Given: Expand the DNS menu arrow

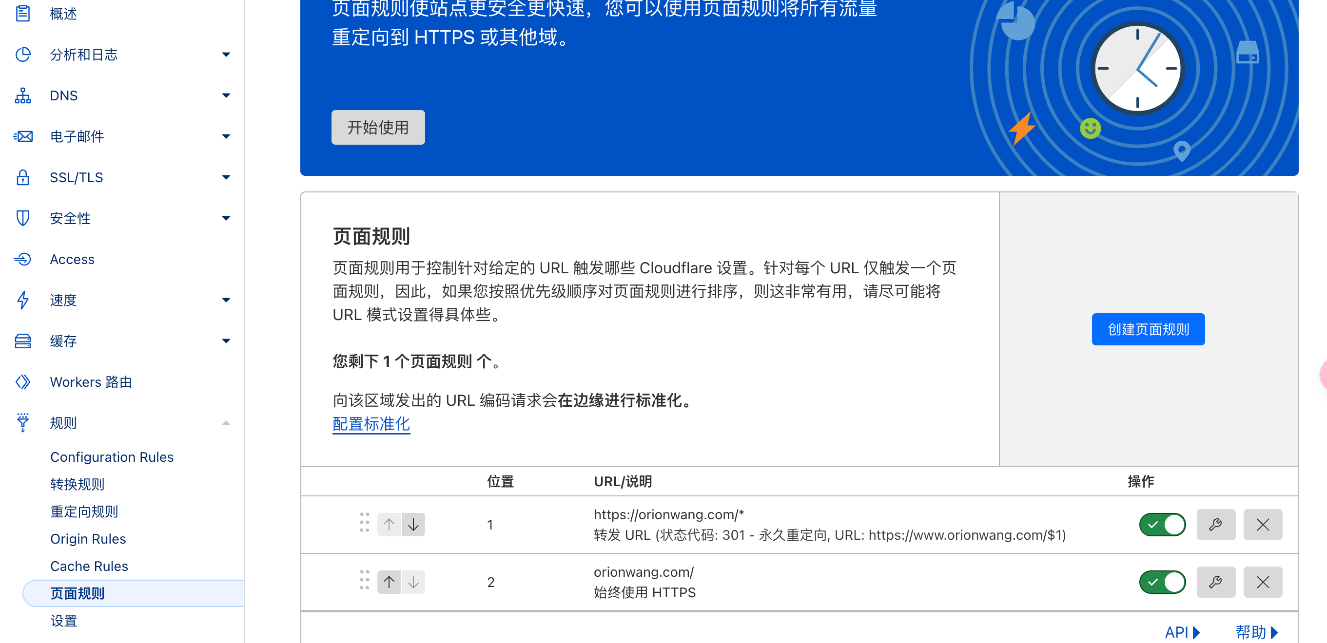Looking at the screenshot, I should (226, 95).
